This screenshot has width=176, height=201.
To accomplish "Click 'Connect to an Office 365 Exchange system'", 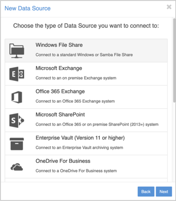I will coord(75,101).
